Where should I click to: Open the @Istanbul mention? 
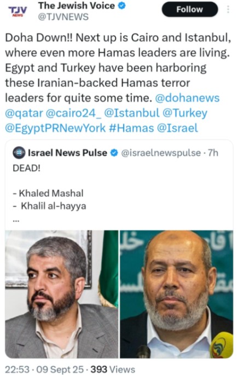tap(132, 113)
